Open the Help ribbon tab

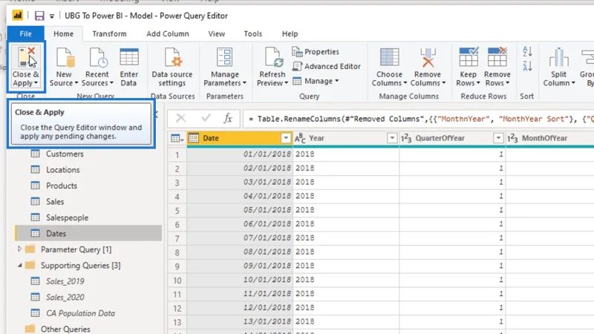(290, 33)
